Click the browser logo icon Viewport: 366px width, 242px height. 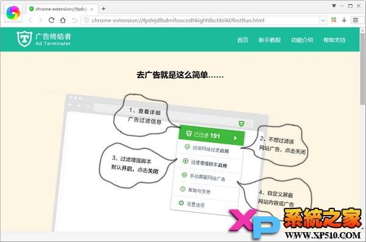(13, 13)
